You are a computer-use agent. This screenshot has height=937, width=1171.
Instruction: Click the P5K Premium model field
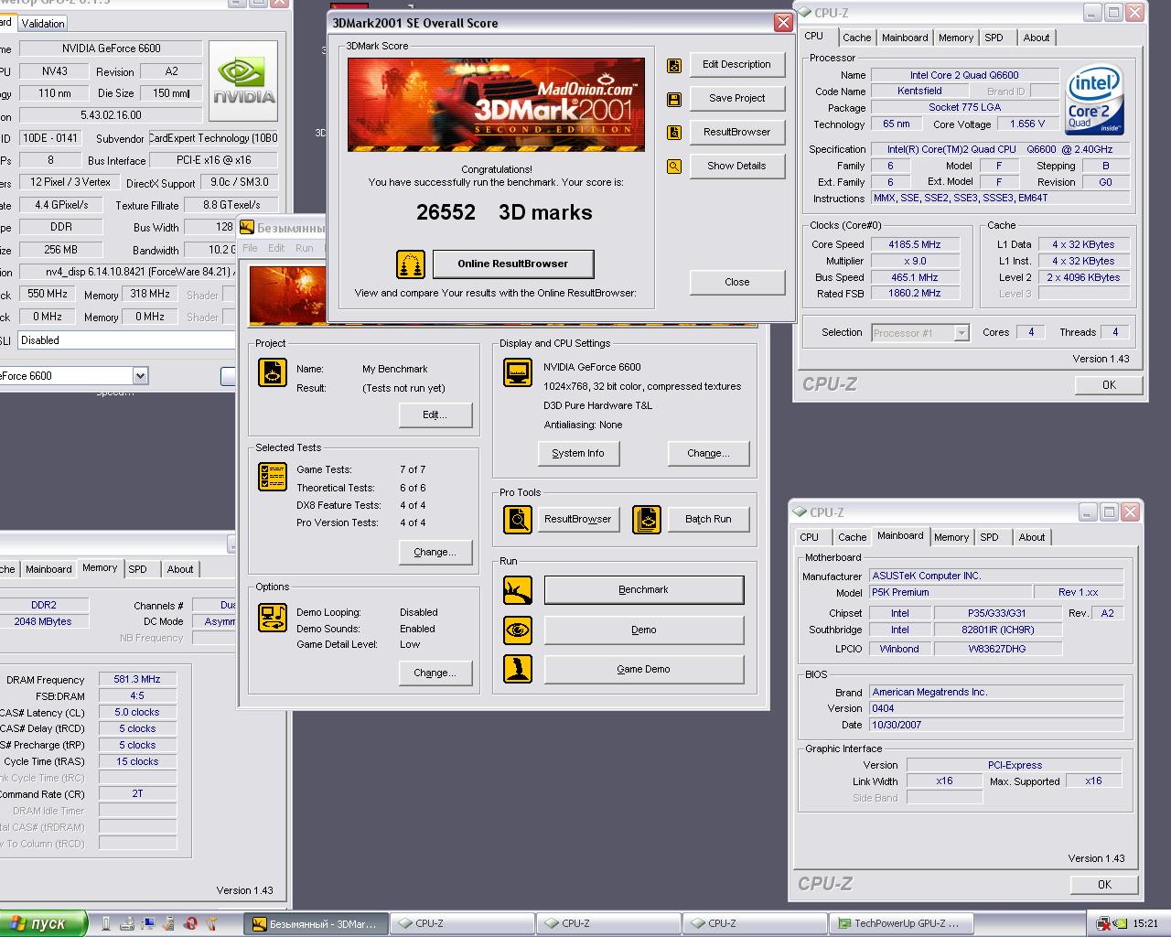click(x=950, y=593)
